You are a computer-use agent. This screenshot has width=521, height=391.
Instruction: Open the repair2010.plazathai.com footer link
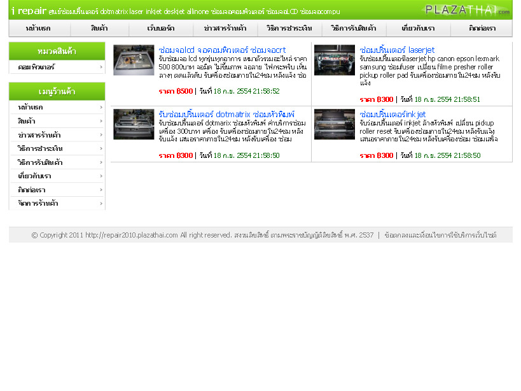pos(132,235)
